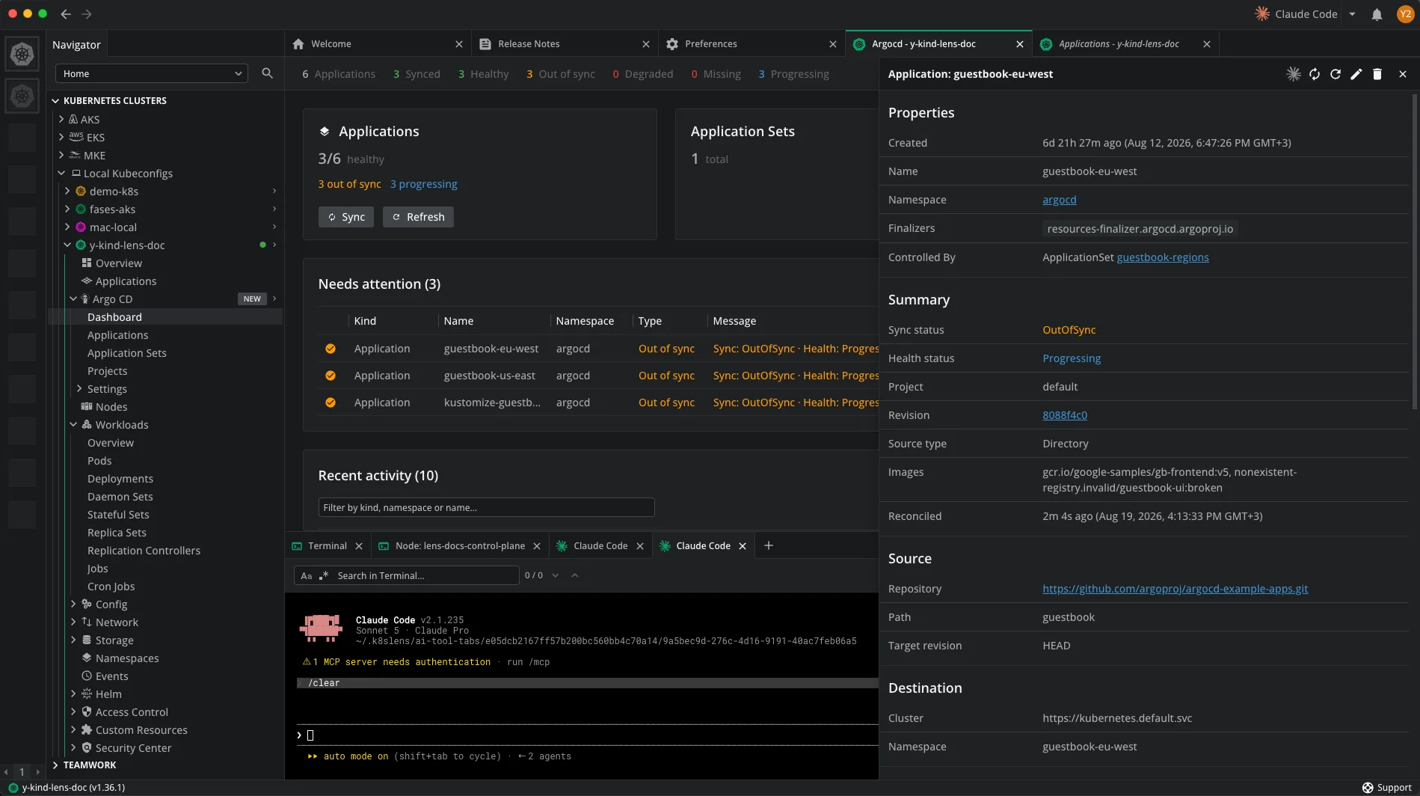Close the Application details panel
1420x796 pixels.
point(1402,74)
